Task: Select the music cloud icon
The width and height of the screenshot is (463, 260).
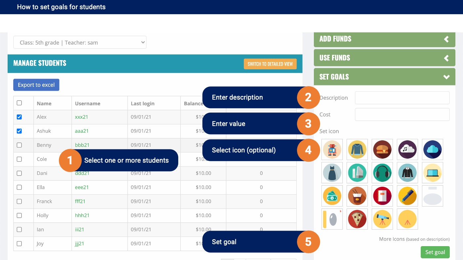Action: [407, 149]
